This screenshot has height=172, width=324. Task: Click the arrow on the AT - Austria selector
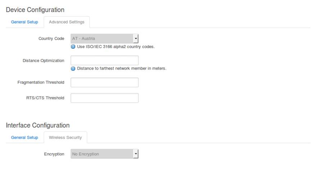coord(136,39)
